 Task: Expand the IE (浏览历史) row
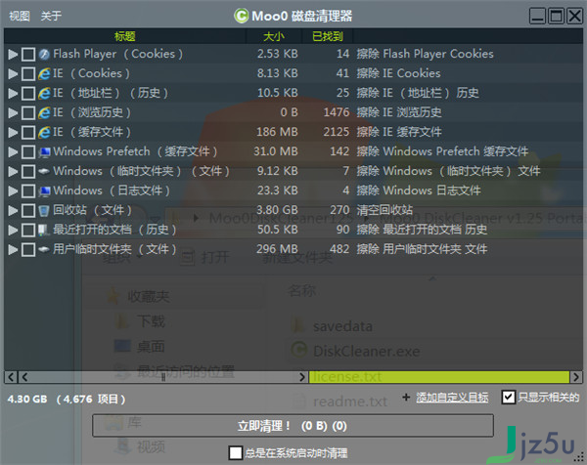coord(13,113)
